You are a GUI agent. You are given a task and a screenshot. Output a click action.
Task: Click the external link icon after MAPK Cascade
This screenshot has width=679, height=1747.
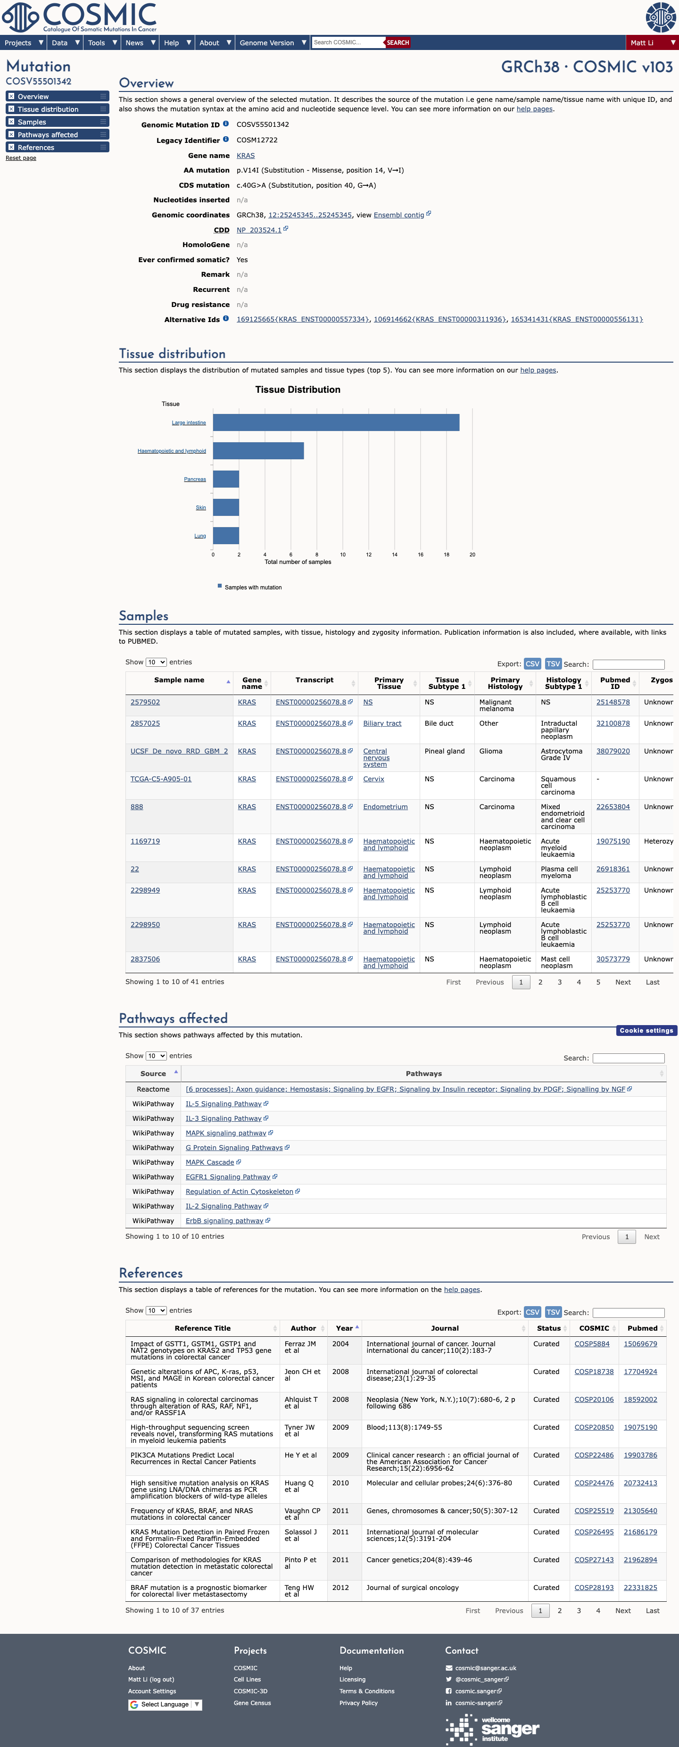(239, 1162)
